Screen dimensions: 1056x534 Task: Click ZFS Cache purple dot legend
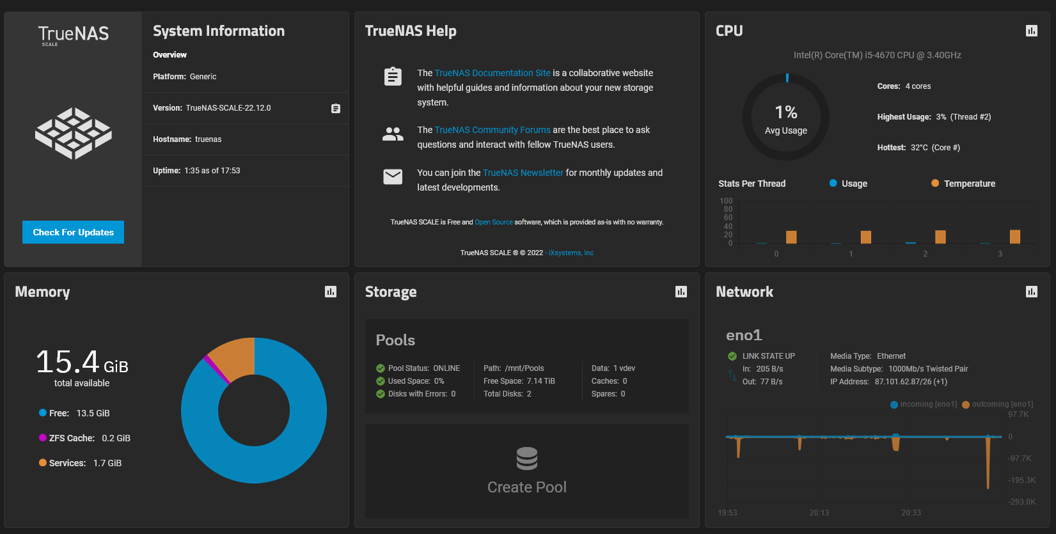(43, 438)
